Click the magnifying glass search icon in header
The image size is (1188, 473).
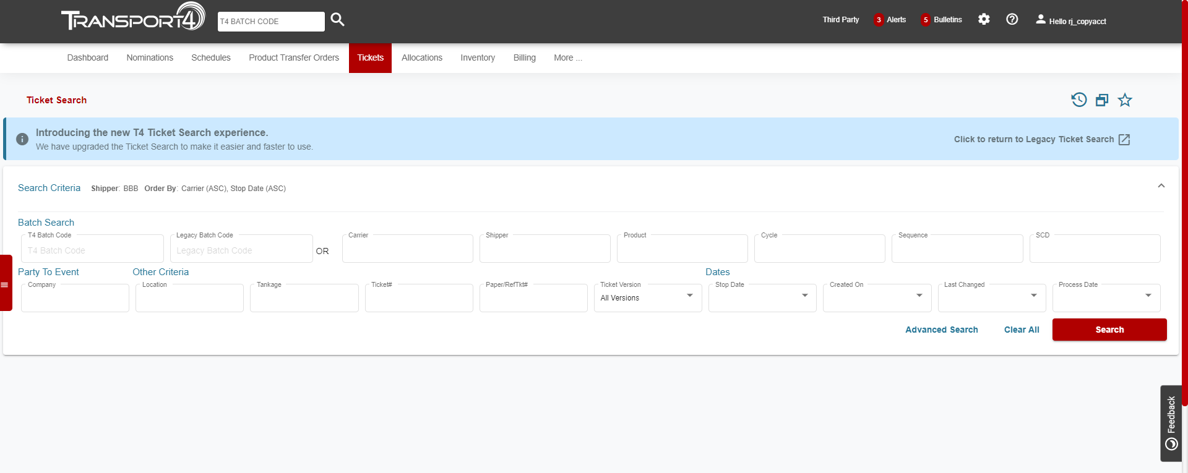click(337, 20)
